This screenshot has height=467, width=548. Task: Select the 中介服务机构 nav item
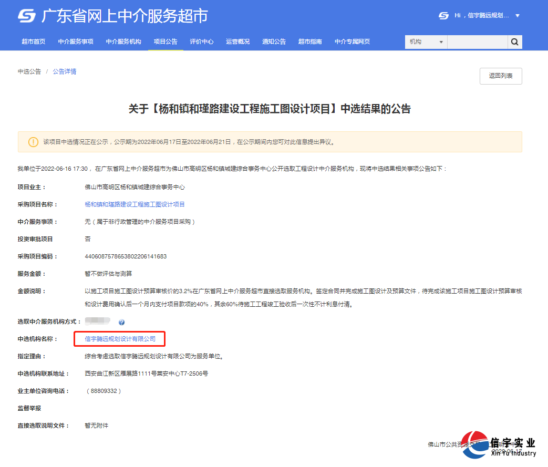tap(123, 41)
